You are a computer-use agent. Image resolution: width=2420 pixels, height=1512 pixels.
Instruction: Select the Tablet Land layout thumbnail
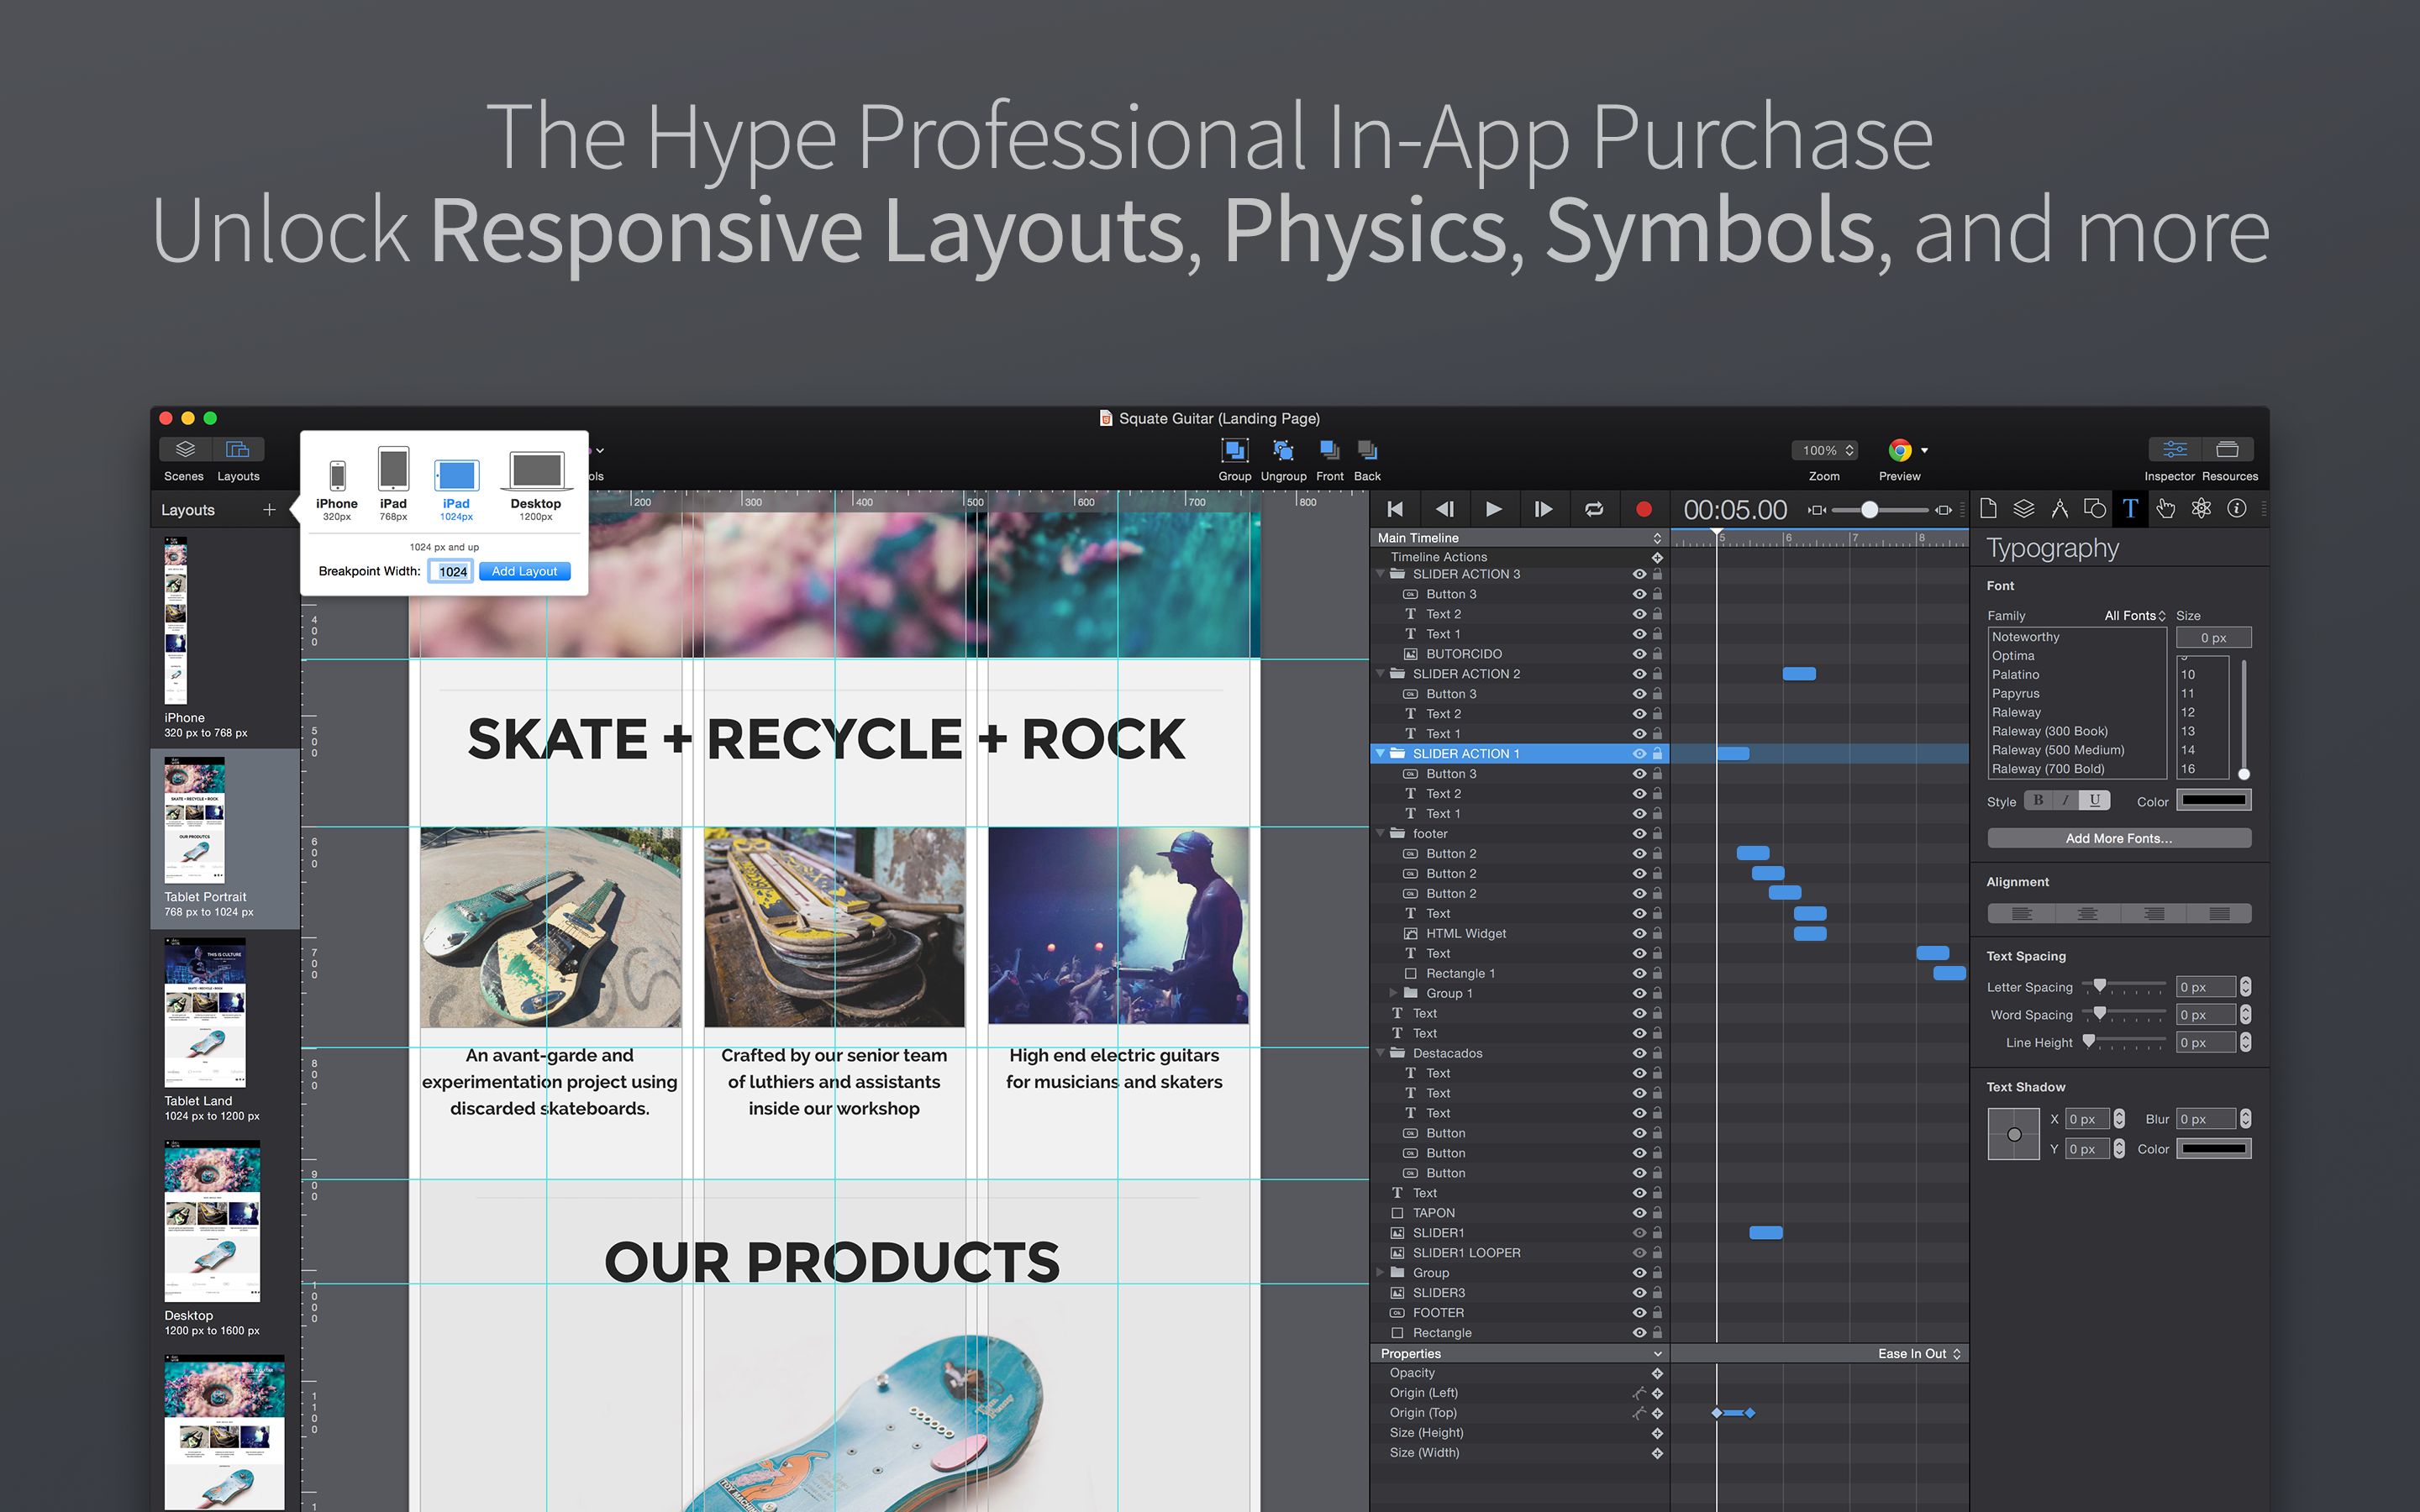point(205,1012)
